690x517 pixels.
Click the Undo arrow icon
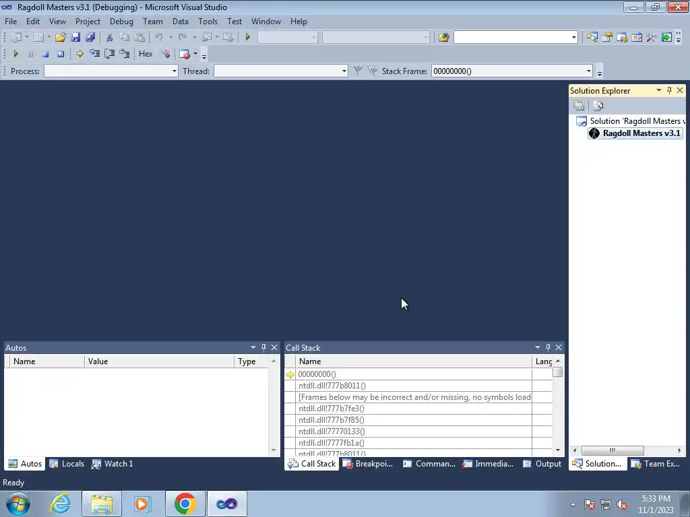click(x=159, y=38)
